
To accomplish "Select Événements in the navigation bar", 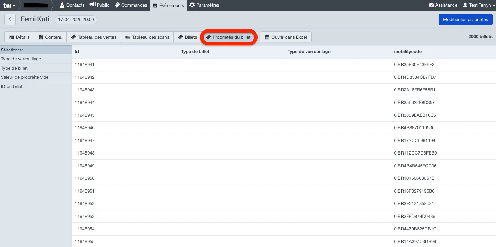I will pos(168,5).
